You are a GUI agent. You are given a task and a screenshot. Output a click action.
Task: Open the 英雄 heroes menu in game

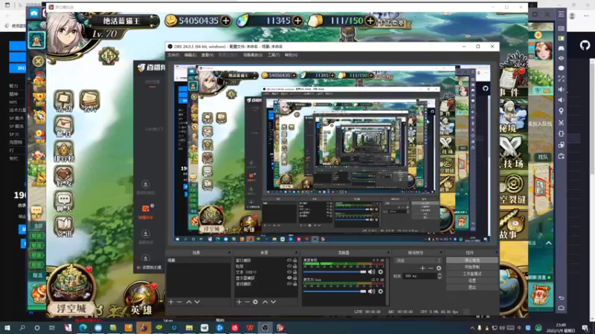141,299
